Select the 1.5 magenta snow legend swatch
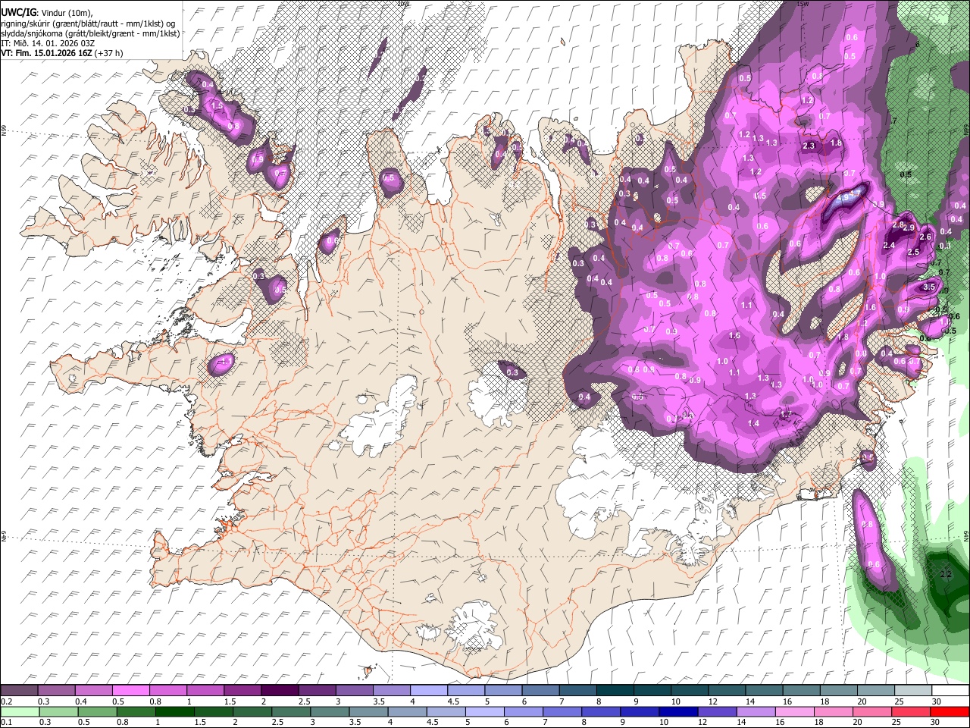 click(242, 690)
